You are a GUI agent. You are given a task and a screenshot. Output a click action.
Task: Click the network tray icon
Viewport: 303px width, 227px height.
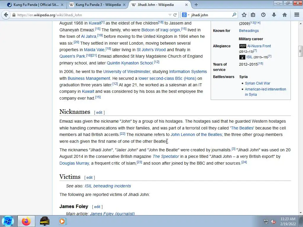pos(266,222)
